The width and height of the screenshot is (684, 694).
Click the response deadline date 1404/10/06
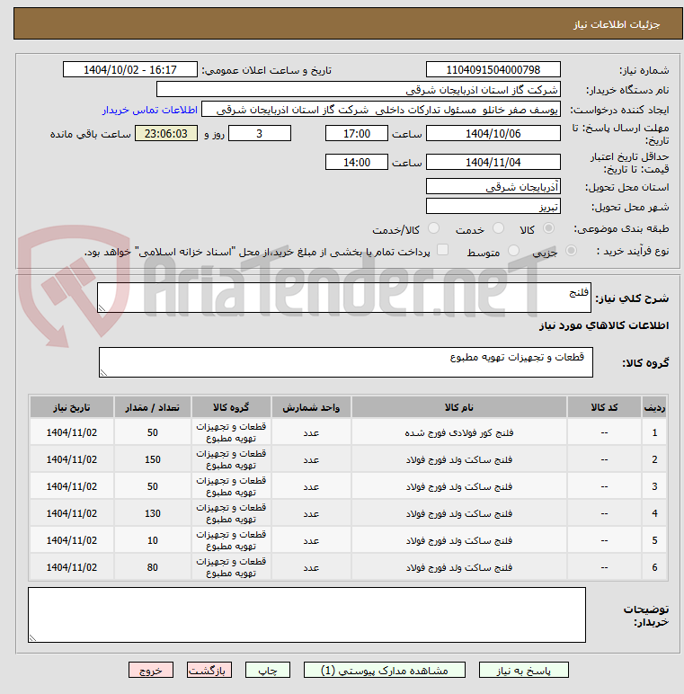[493, 134]
